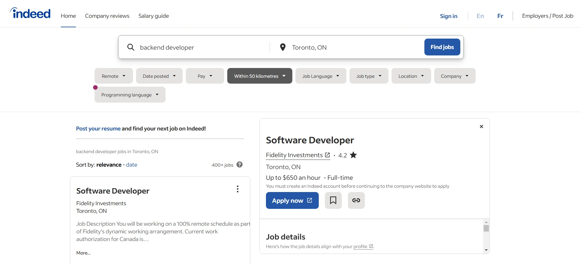Click the Toronto, ON location field
Viewport: 581px width, 264px height.
[x=356, y=47]
